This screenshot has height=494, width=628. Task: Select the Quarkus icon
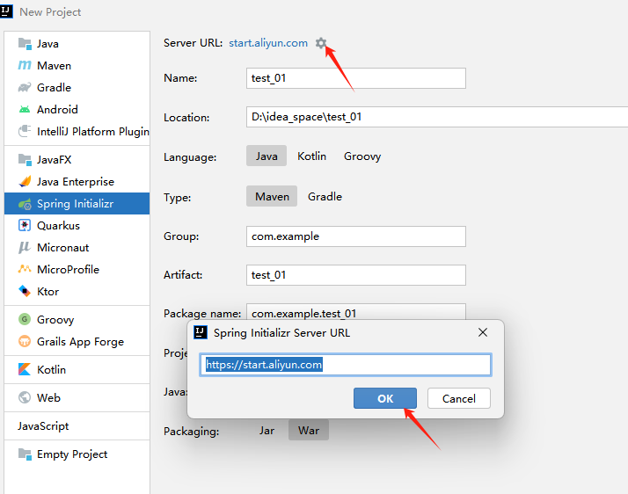point(25,225)
